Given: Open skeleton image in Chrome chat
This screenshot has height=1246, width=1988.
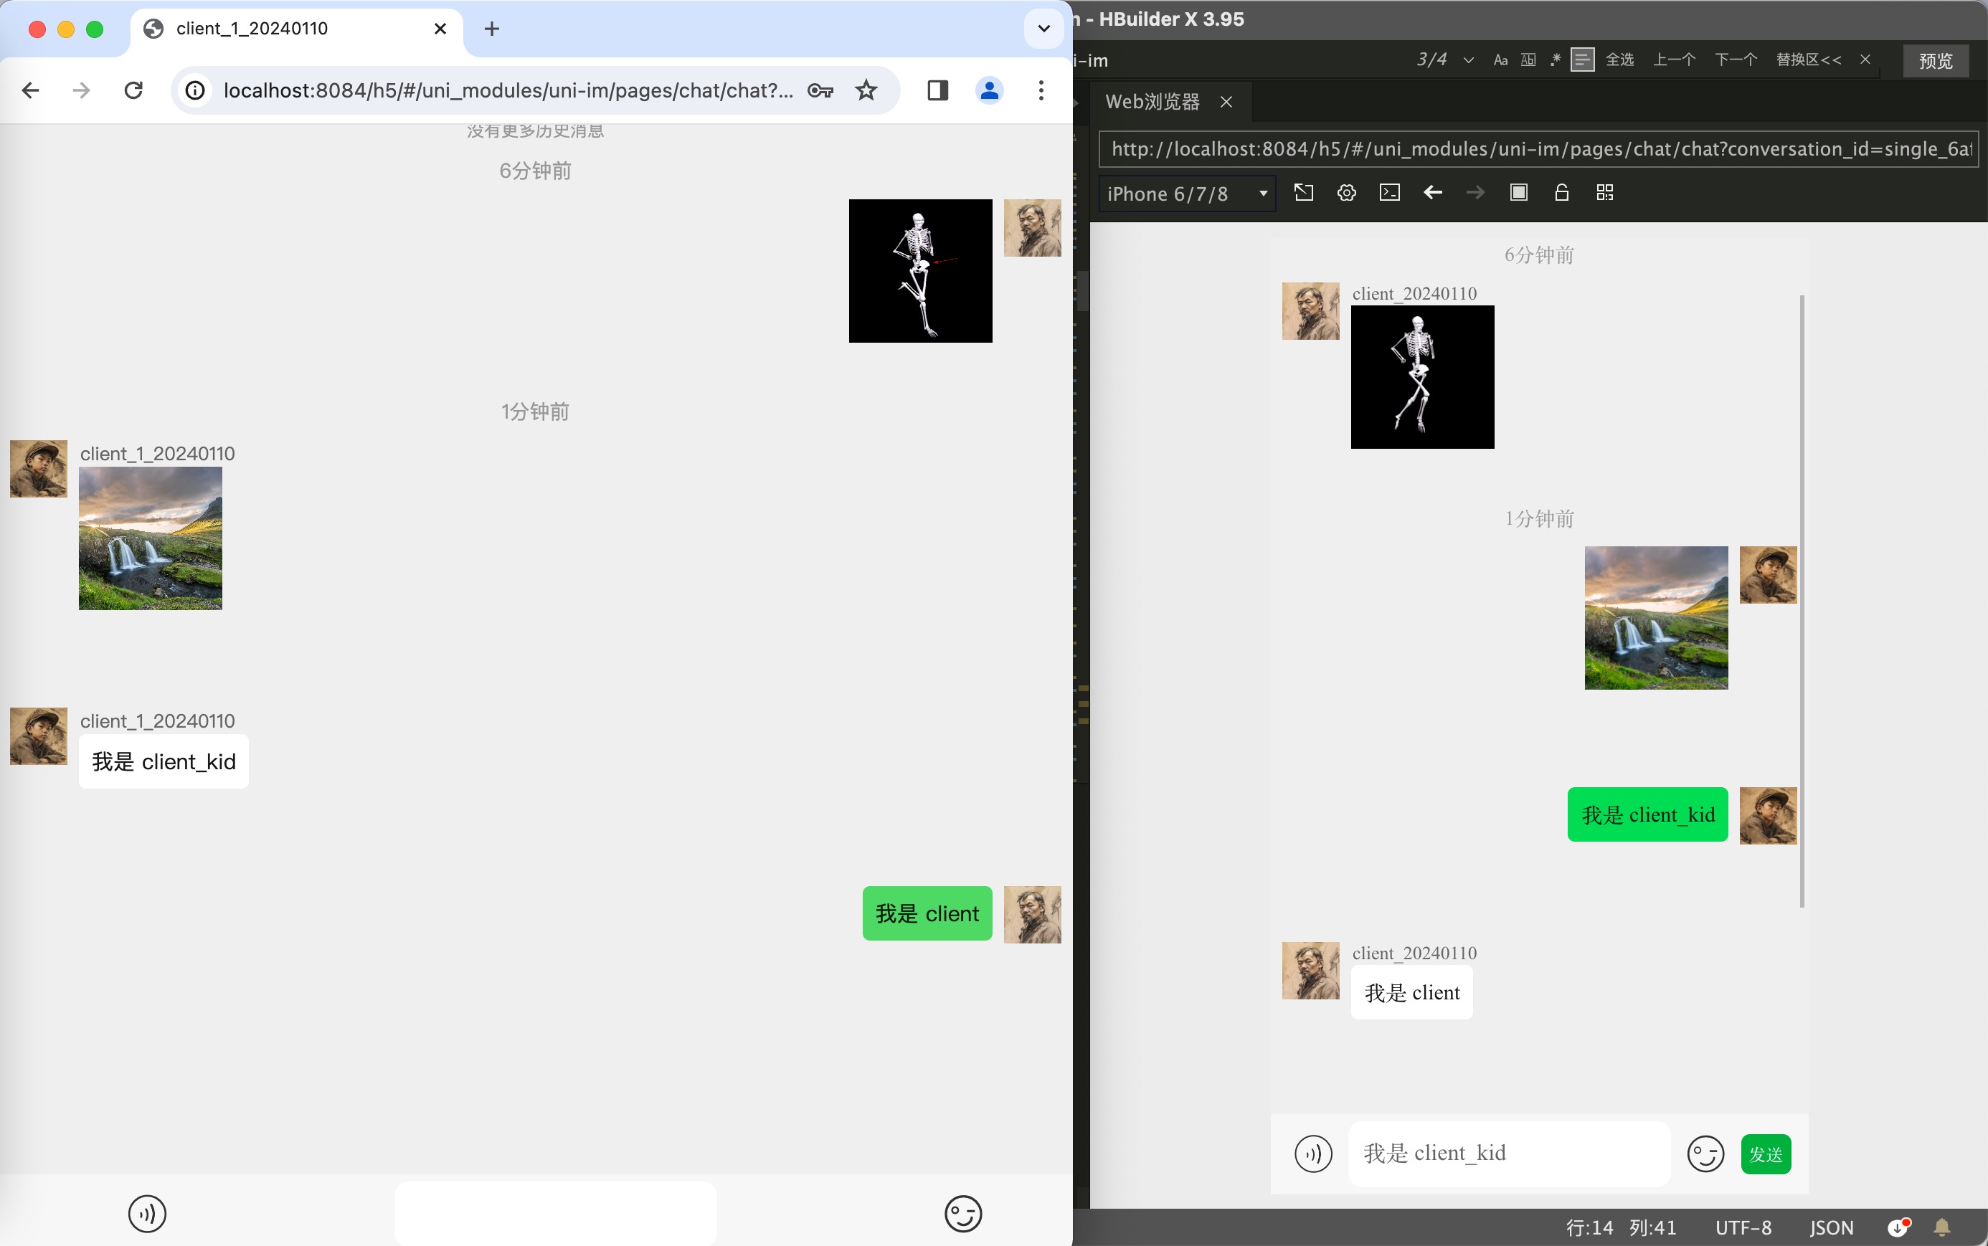Looking at the screenshot, I should click(920, 271).
